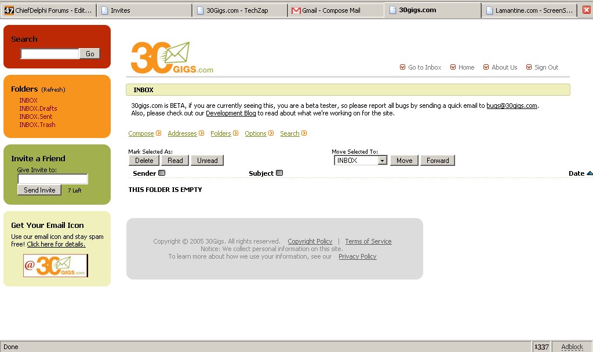Switch to the Gmail - Compose Mail tab
The image size is (593, 352).
336,10
